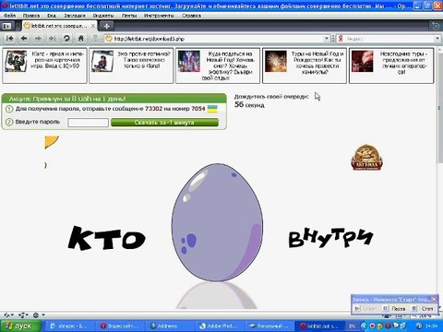
Task: Click the Yandex search engine icon
Action: click(341, 39)
